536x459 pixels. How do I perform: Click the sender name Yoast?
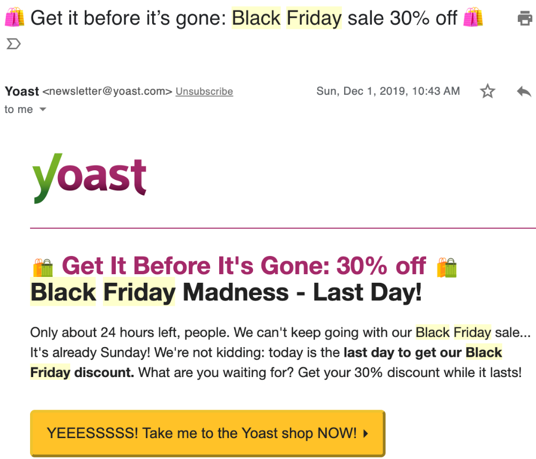(x=22, y=92)
